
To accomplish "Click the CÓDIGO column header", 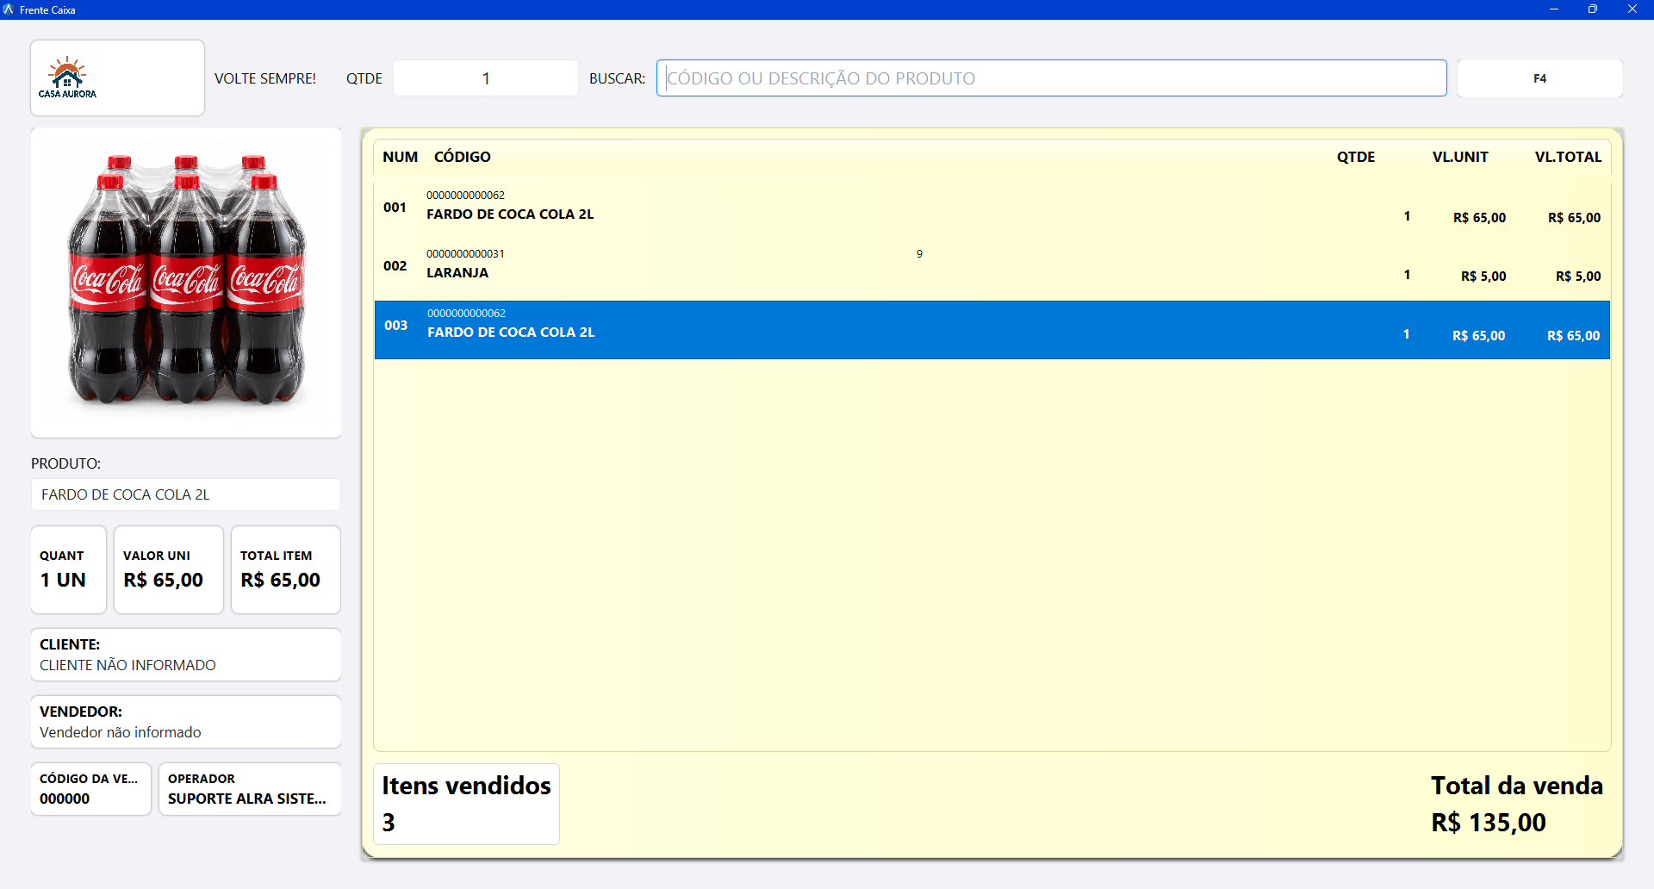I will click(x=463, y=157).
